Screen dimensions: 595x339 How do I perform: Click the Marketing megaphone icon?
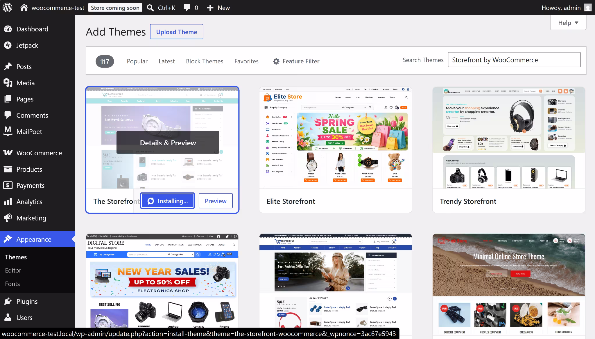point(8,218)
